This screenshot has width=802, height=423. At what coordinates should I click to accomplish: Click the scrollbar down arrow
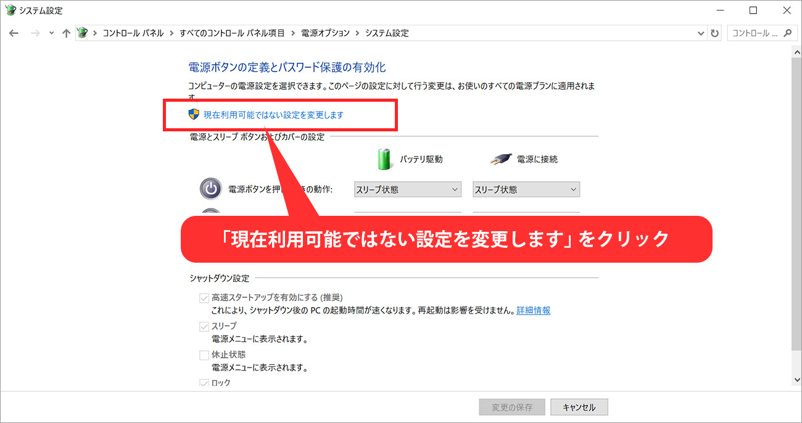click(x=796, y=380)
